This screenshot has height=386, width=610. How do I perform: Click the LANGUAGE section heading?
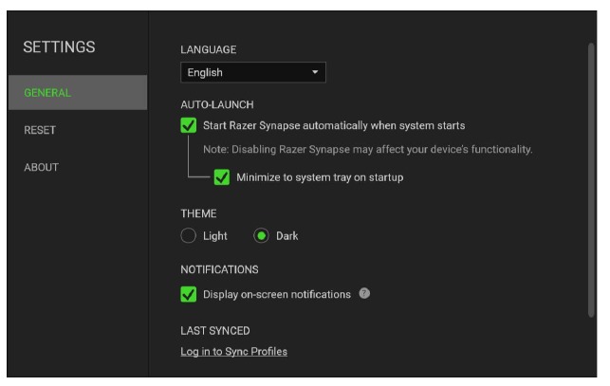(208, 50)
